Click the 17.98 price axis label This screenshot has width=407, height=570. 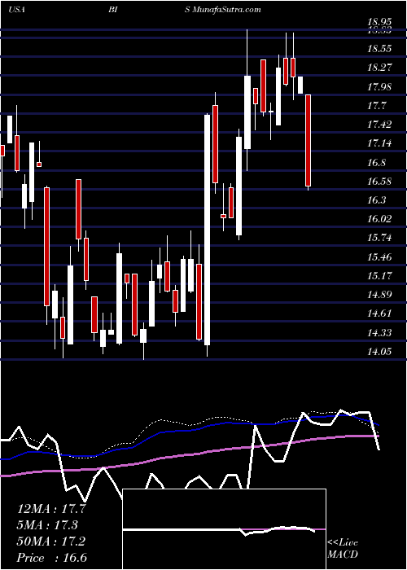coord(379,86)
